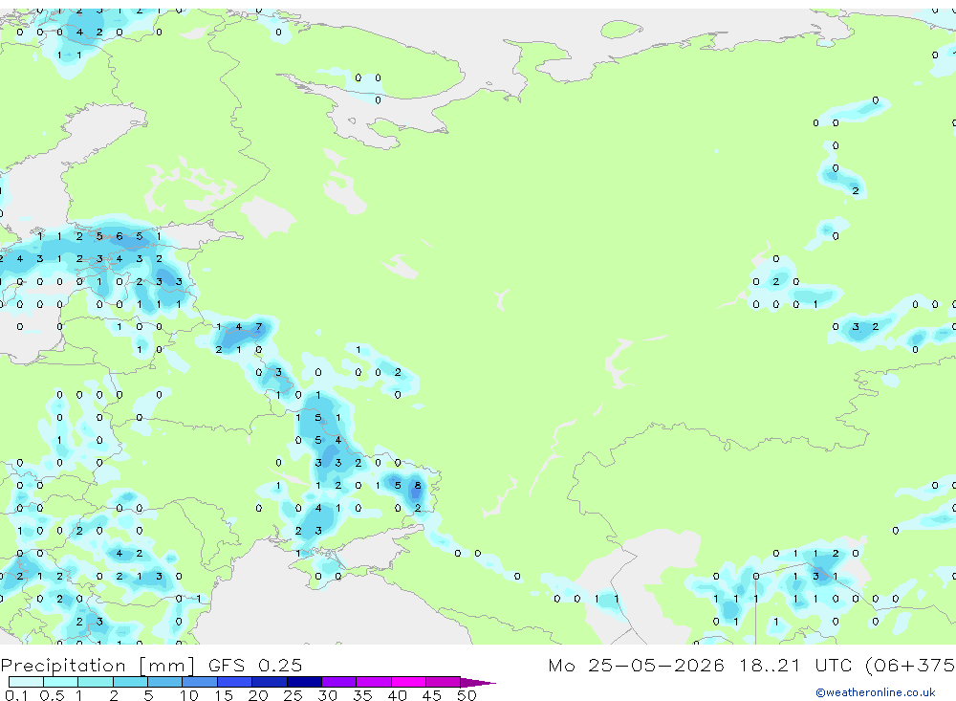Click the 0.1–0.5 mm legend color segment
Viewport: 956px width, 701px height.
pyautogui.click(x=26, y=682)
